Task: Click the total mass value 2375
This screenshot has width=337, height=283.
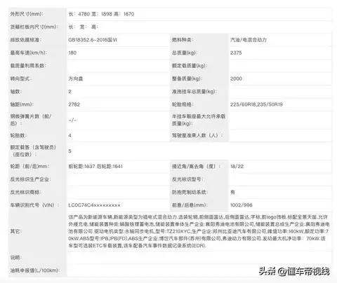Action: coord(236,53)
